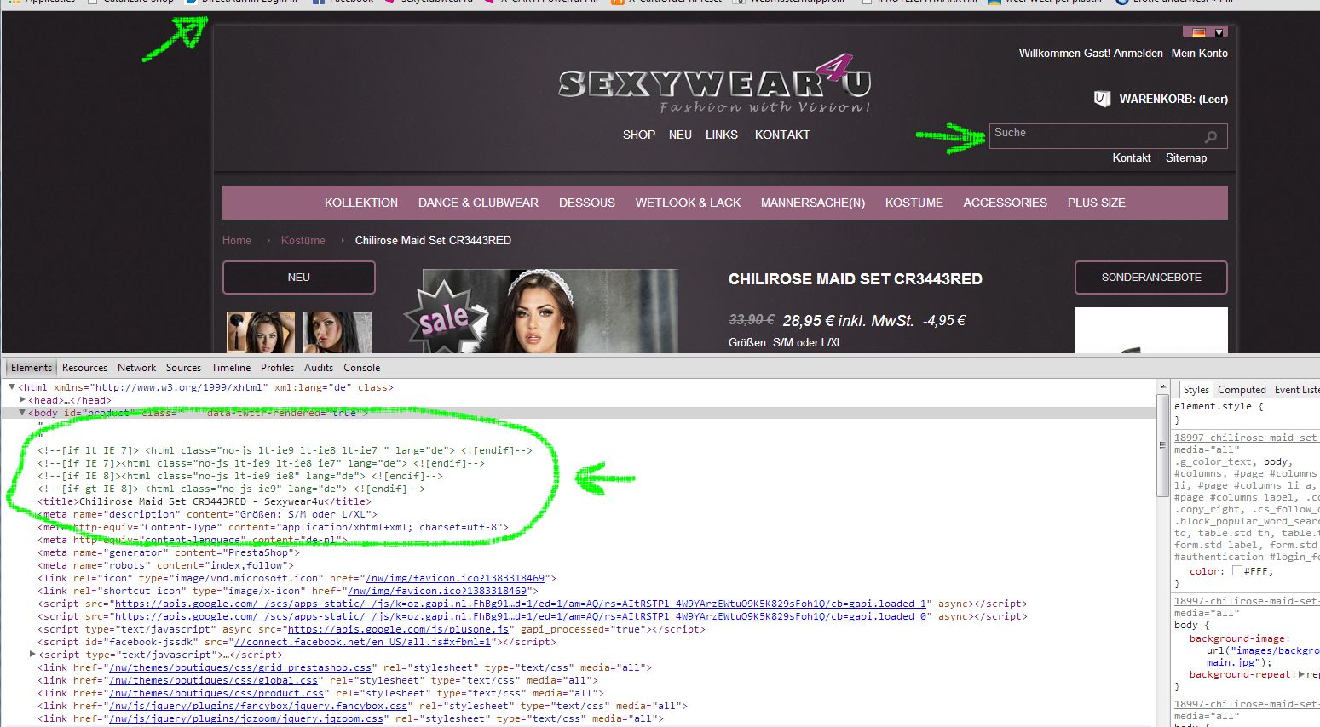1320x727 pixels.
Task: Click the SONDERANGEBOTE button
Action: coord(1151,278)
